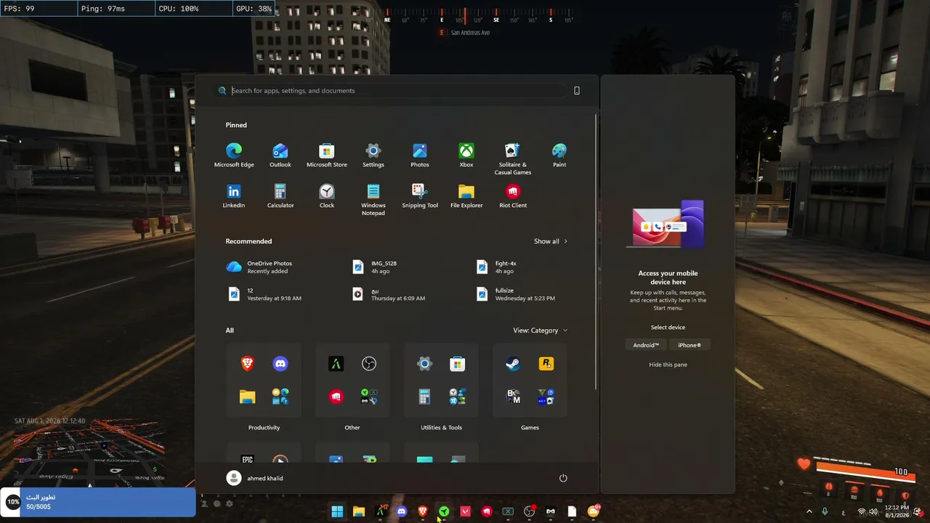Click the microphone icon in system tray
930x523 pixels.
coord(825,511)
